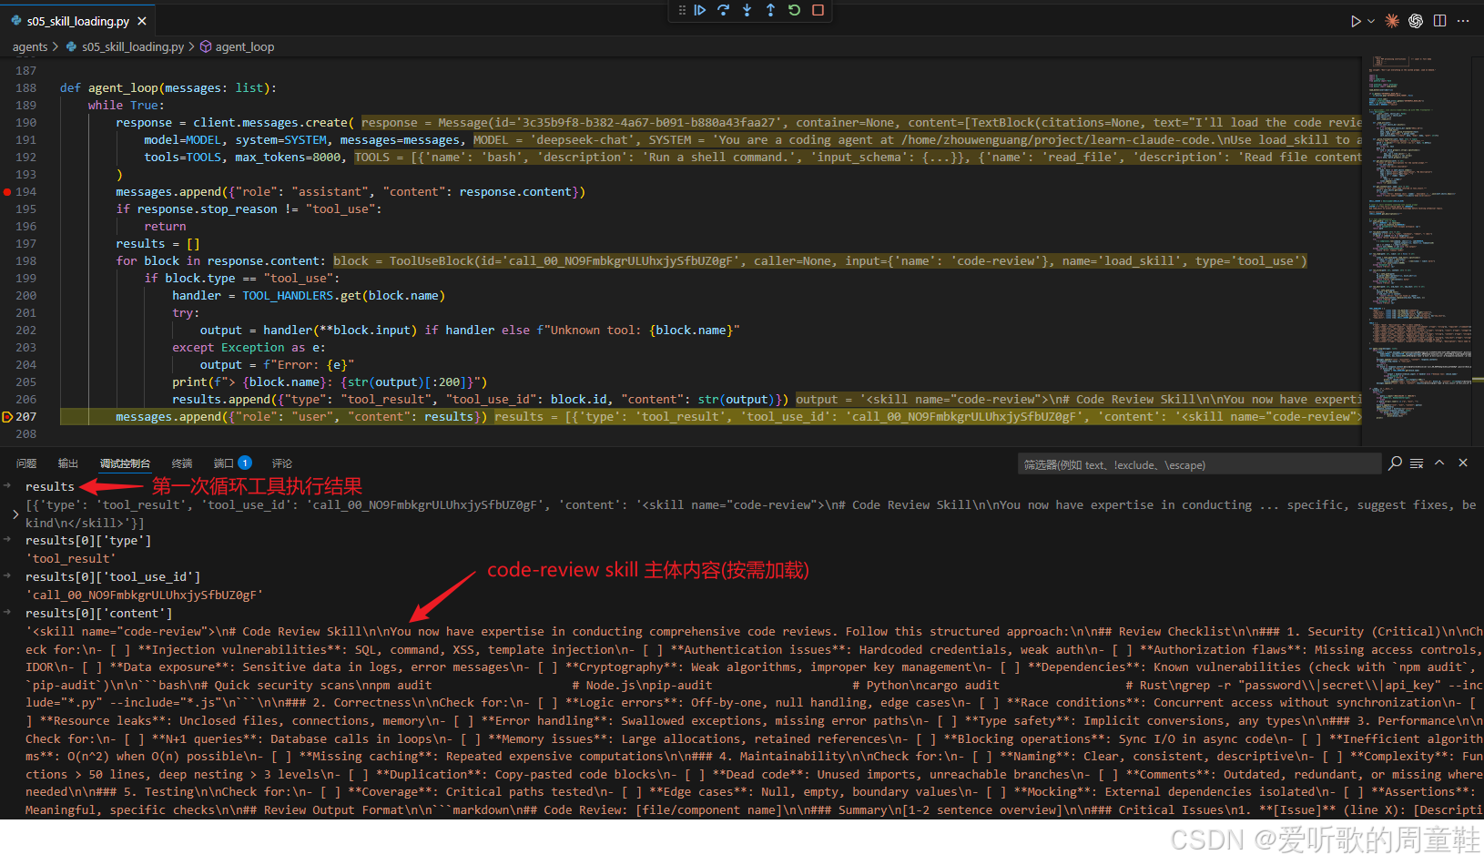Select the 调试控制台 panel tab
This screenshot has width=1484, height=865.
pos(125,463)
